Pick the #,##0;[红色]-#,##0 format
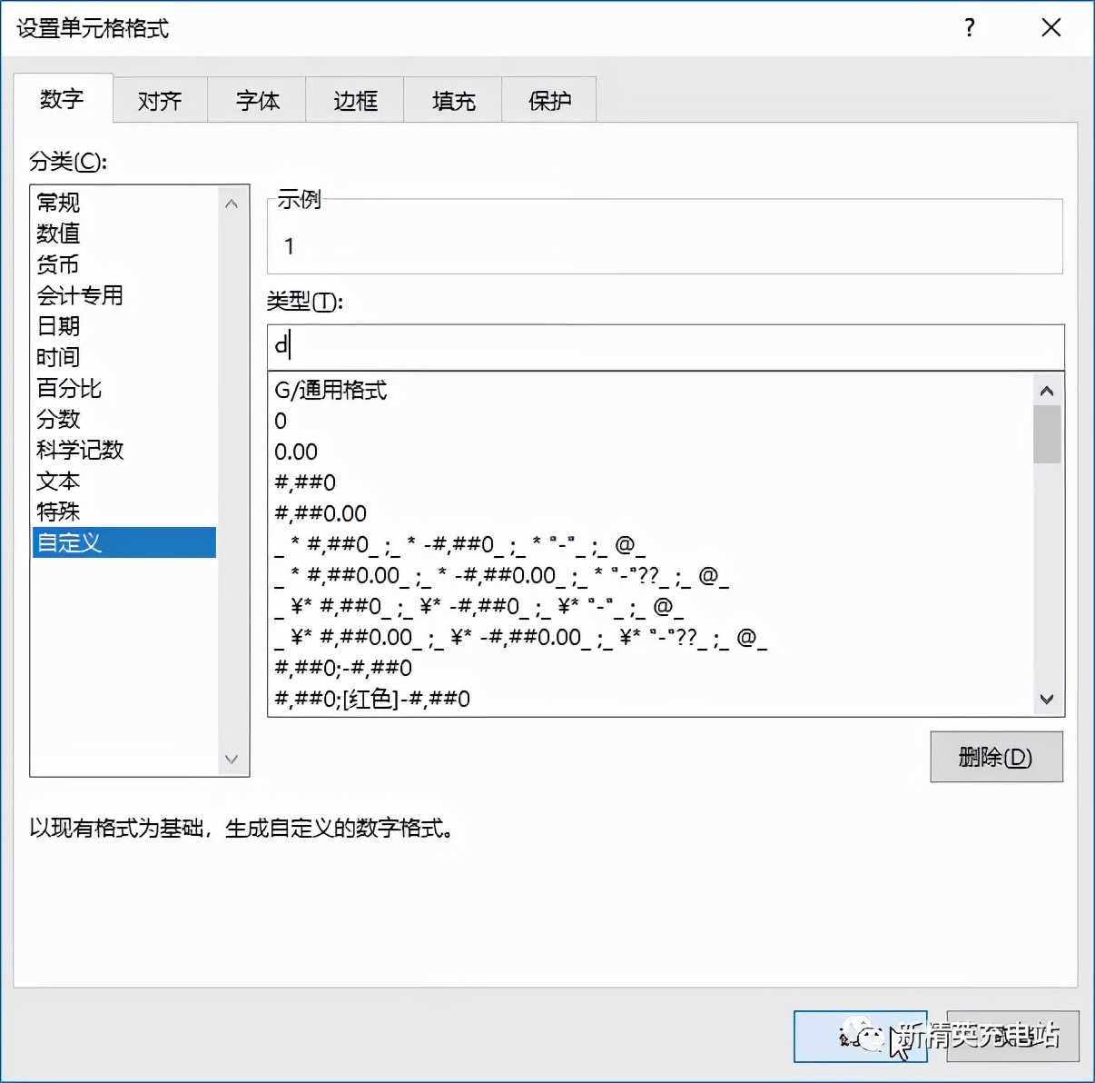 coord(373,699)
